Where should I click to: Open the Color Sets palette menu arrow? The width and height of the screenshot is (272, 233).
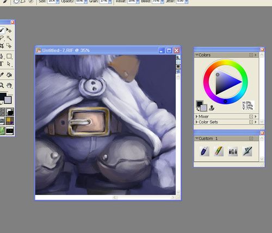tap(256, 122)
